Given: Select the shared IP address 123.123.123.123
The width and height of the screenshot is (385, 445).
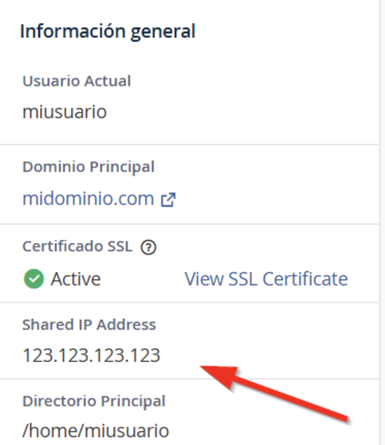Looking at the screenshot, I should coord(91,355).
